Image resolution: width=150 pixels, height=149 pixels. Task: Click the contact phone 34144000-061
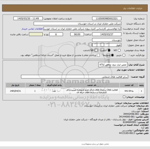coord(127,117)
